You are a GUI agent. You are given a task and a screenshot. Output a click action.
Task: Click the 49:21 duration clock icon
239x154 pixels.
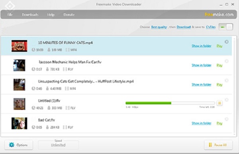coord(33,108)
